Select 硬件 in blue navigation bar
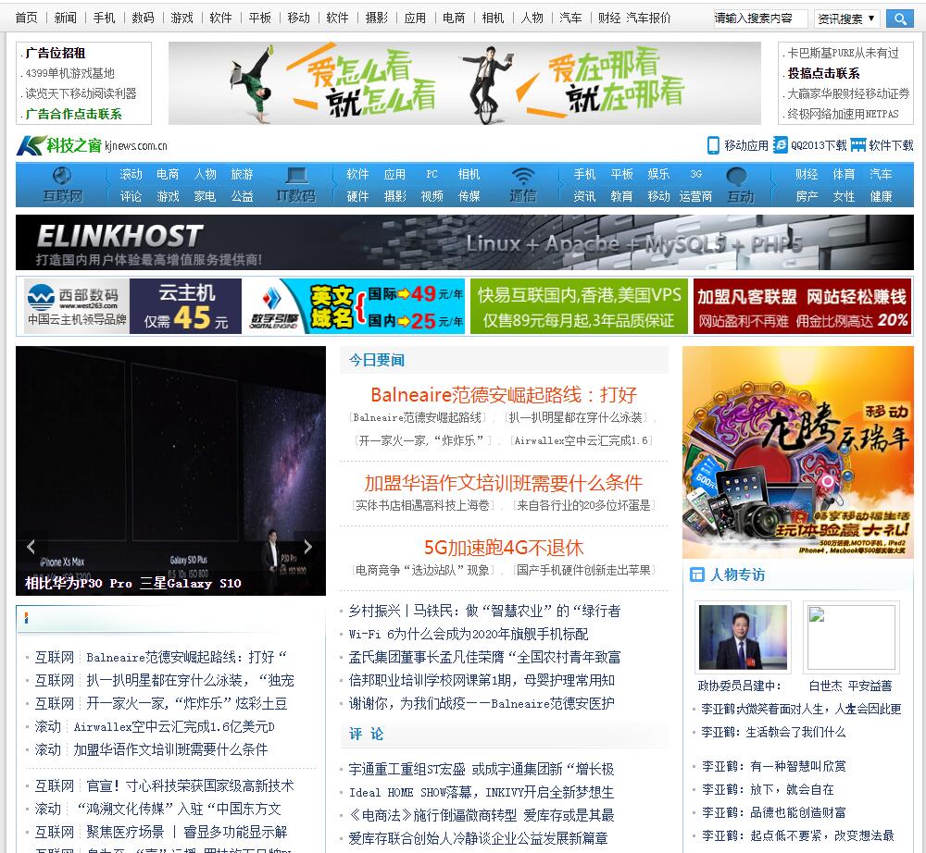 pyautogui.click(x=357, y=196)
